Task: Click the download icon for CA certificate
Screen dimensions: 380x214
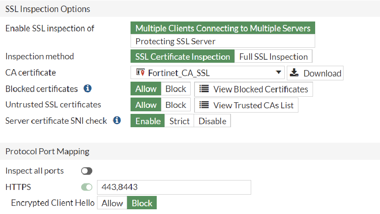Action: click(x=294, y=73)
